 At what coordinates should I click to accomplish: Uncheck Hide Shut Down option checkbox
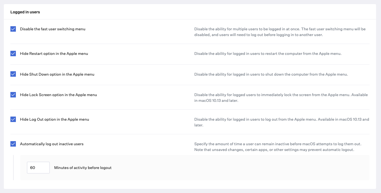(13, 74)
